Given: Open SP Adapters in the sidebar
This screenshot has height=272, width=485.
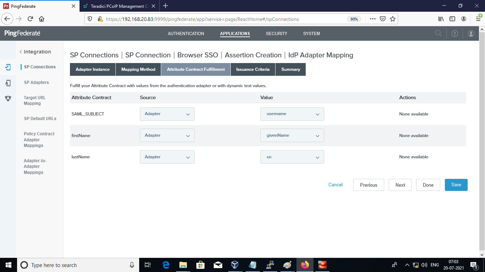Looking at the screenshot, I should tap(37, 83).
